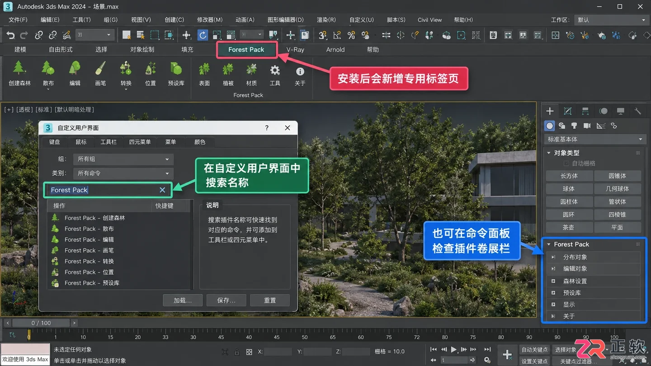Click the help question mark in dialog
Image resolution: width=651 pixels, height=366 pixels.
267,128
